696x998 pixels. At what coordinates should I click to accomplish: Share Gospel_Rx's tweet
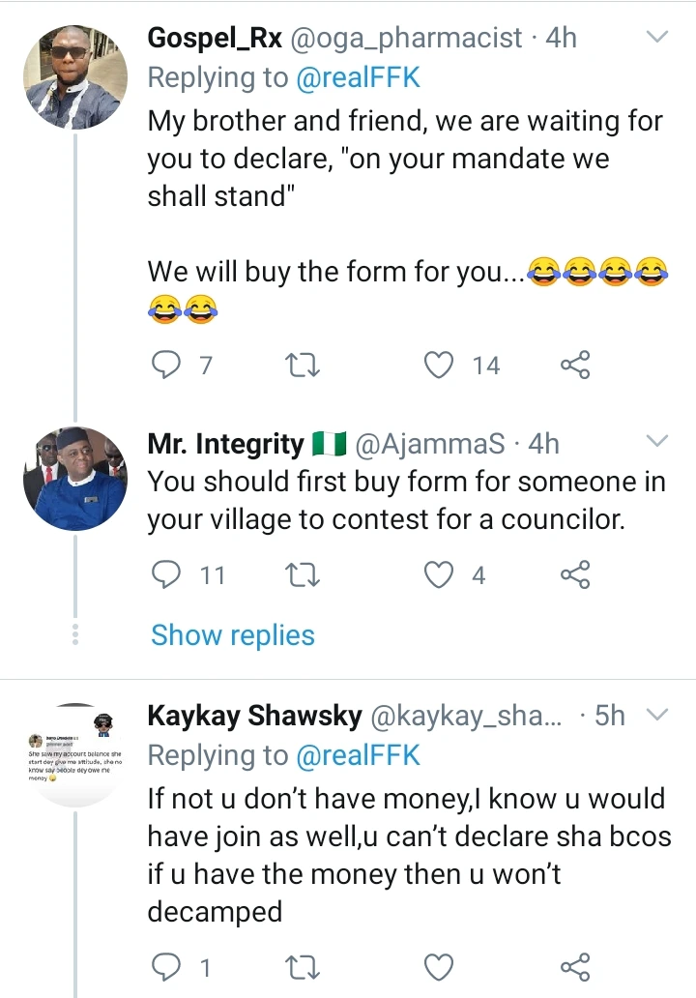(575, 365)
